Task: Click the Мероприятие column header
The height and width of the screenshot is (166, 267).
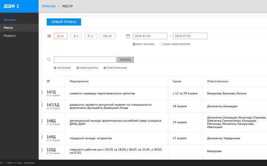Action: coord(79,81)
